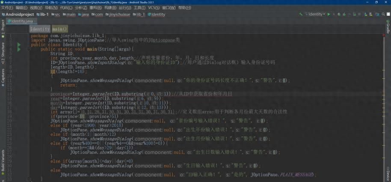This screenshot has width=391, height=182.
Task: Open the Captures tool window
Action: [3, 78]
